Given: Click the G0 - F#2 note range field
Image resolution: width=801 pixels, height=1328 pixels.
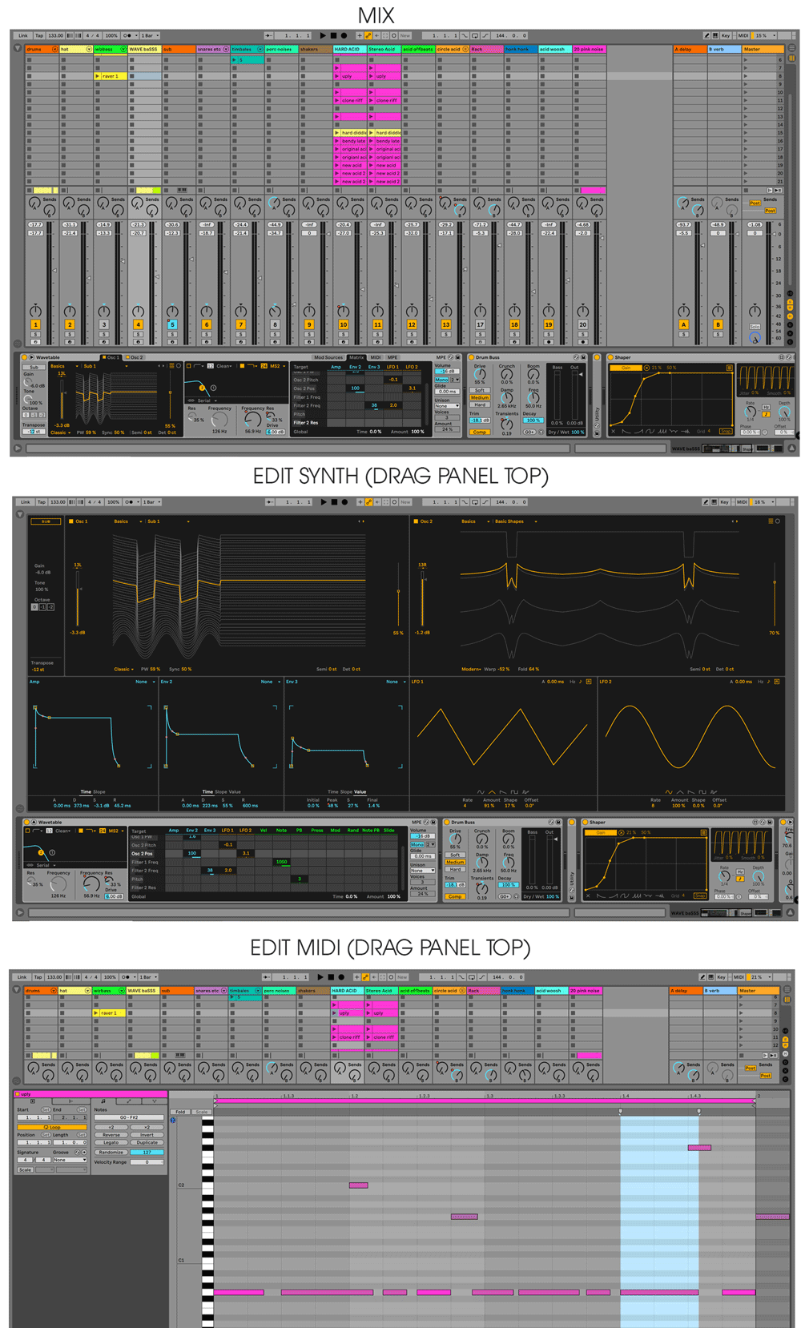Looking at the screenshot, I should pyautogui.click(x=129, y=1117).
